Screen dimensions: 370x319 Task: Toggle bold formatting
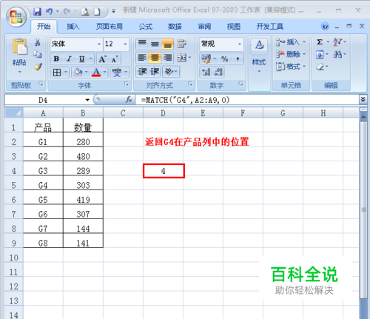56,59
